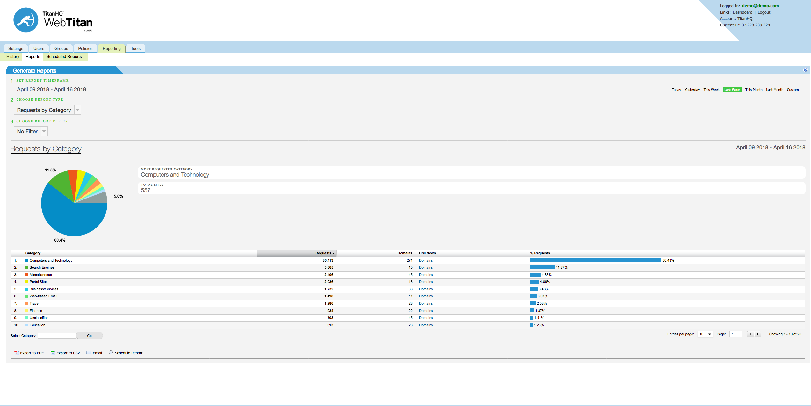Click the Select Category input field
The height and width of the screenshot is (406, 811).
[57, 336]
